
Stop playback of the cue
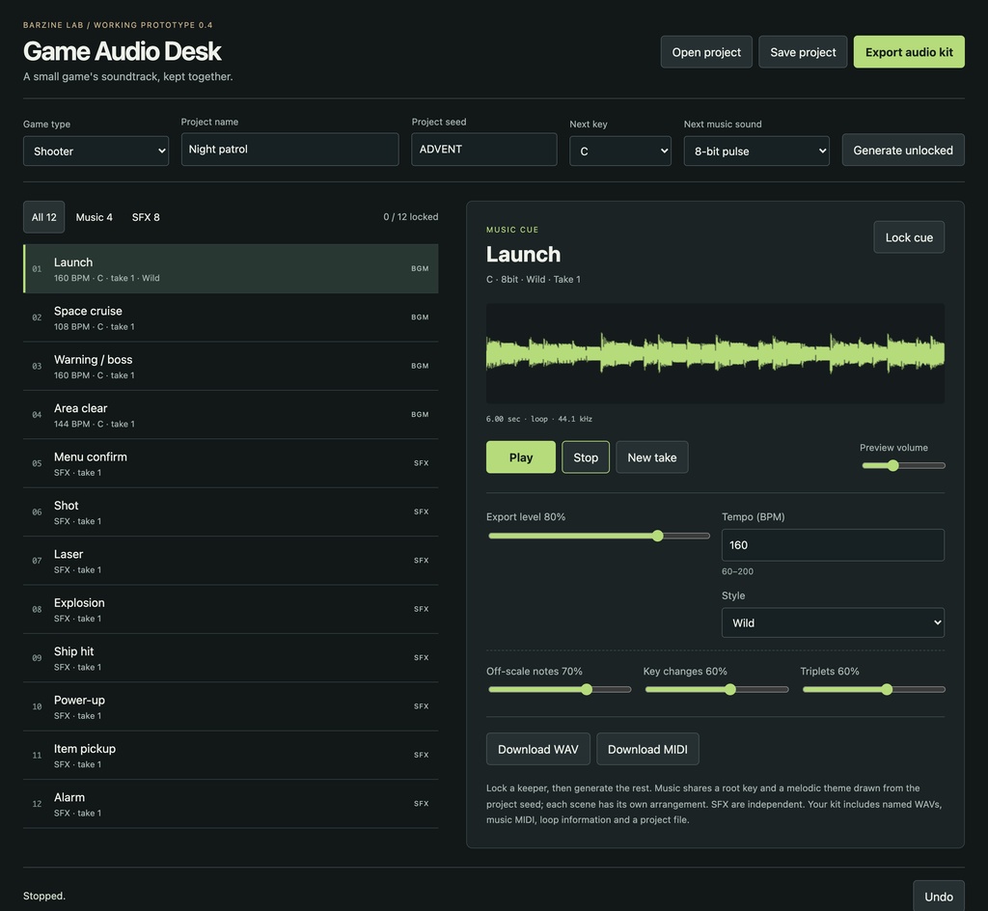(x=586, y=457)
